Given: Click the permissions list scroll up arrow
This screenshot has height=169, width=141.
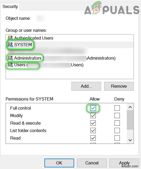Looking at the screenshot, I should pyautogui.click(x=130, y=107).
